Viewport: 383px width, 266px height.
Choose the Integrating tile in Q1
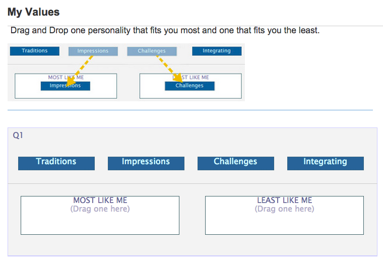(x=326, y=163)
